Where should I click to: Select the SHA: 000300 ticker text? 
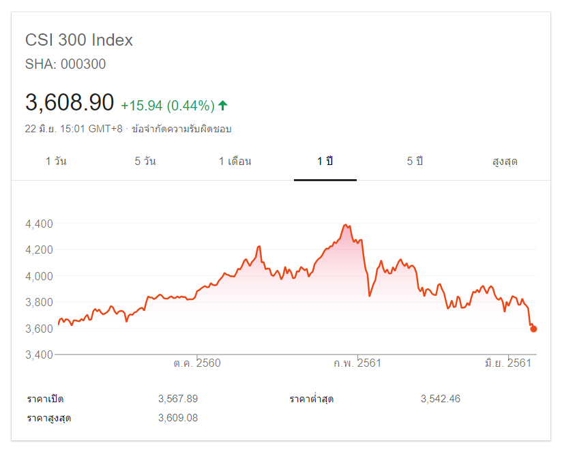[x=65, y=65]
